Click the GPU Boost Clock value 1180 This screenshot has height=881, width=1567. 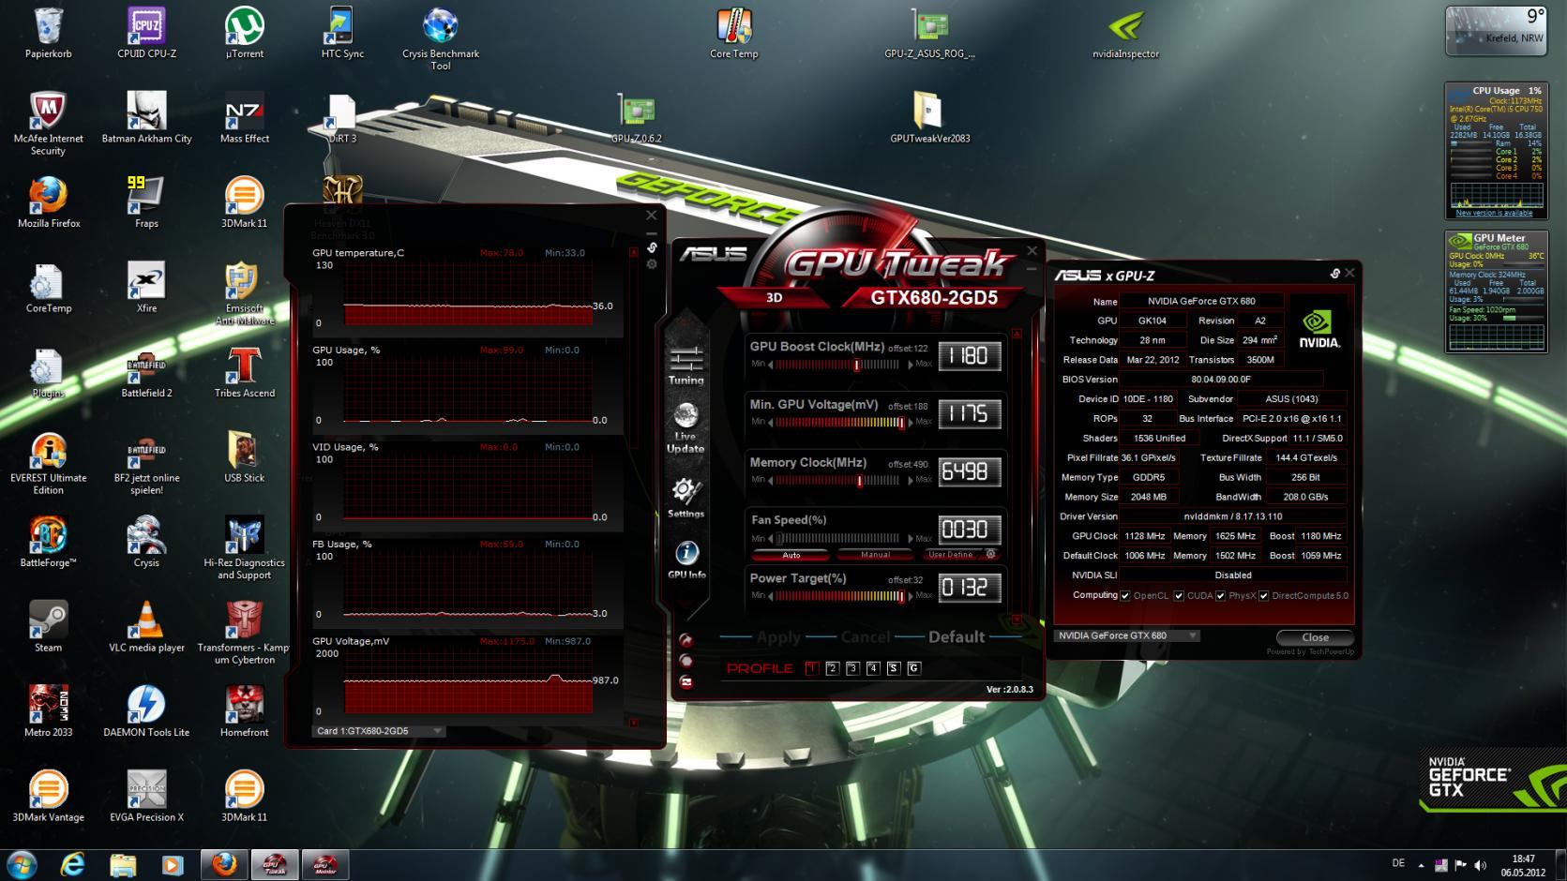point(970,356)
